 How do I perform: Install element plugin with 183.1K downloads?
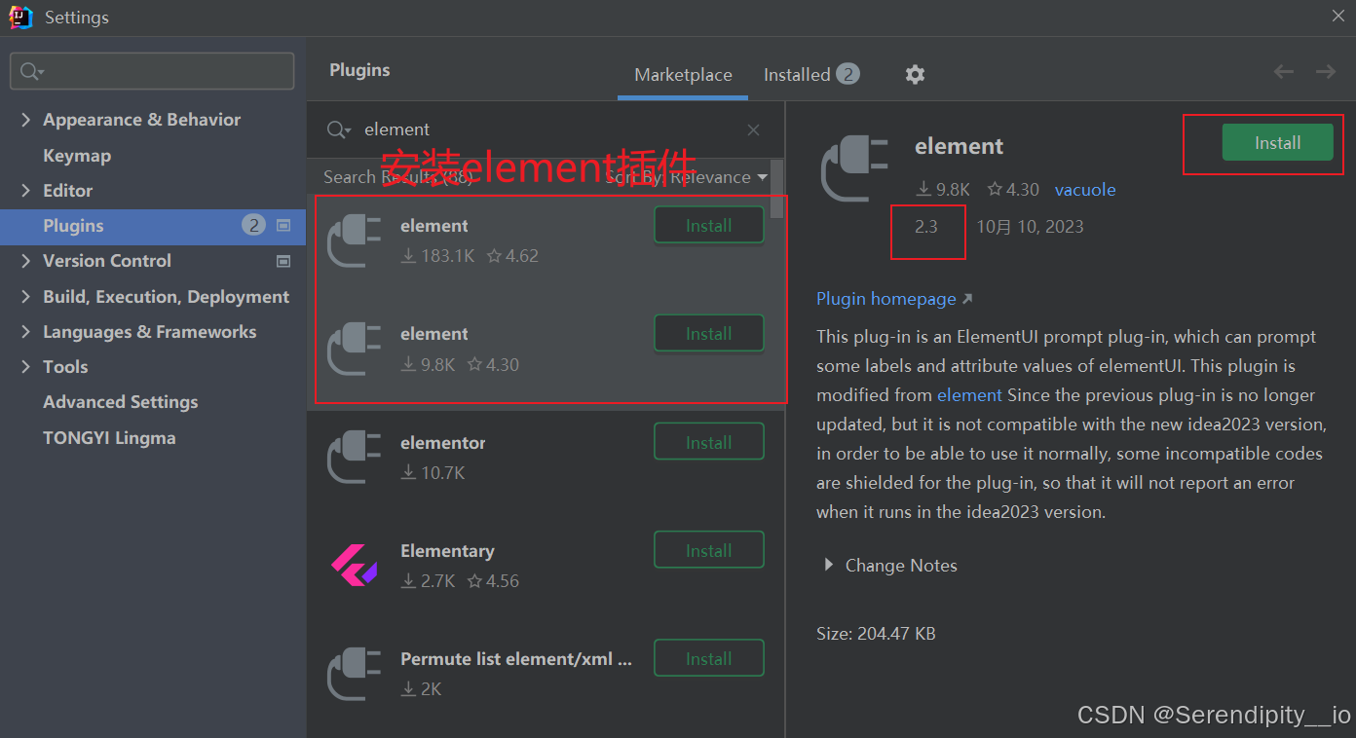[x=708, y=226]
